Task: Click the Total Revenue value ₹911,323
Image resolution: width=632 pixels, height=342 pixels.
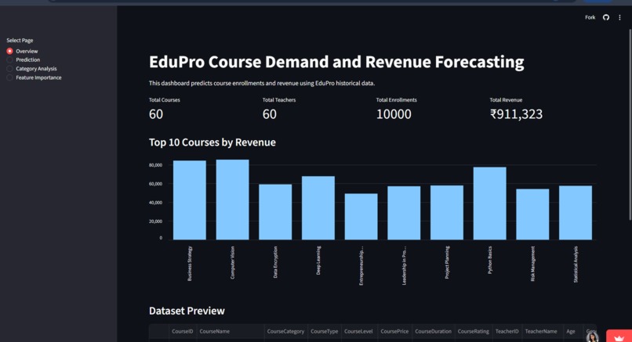Action: 516,114
